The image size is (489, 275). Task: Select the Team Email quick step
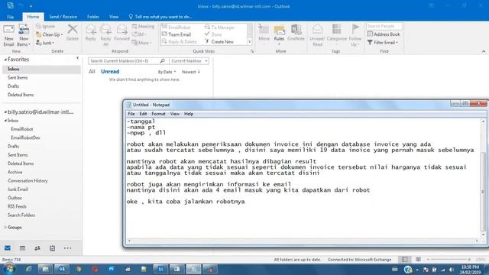[x=176, y=34]
